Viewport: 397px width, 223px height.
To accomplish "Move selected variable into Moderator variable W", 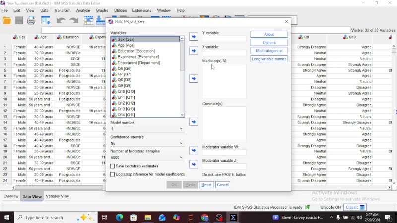I will (194, 150).
